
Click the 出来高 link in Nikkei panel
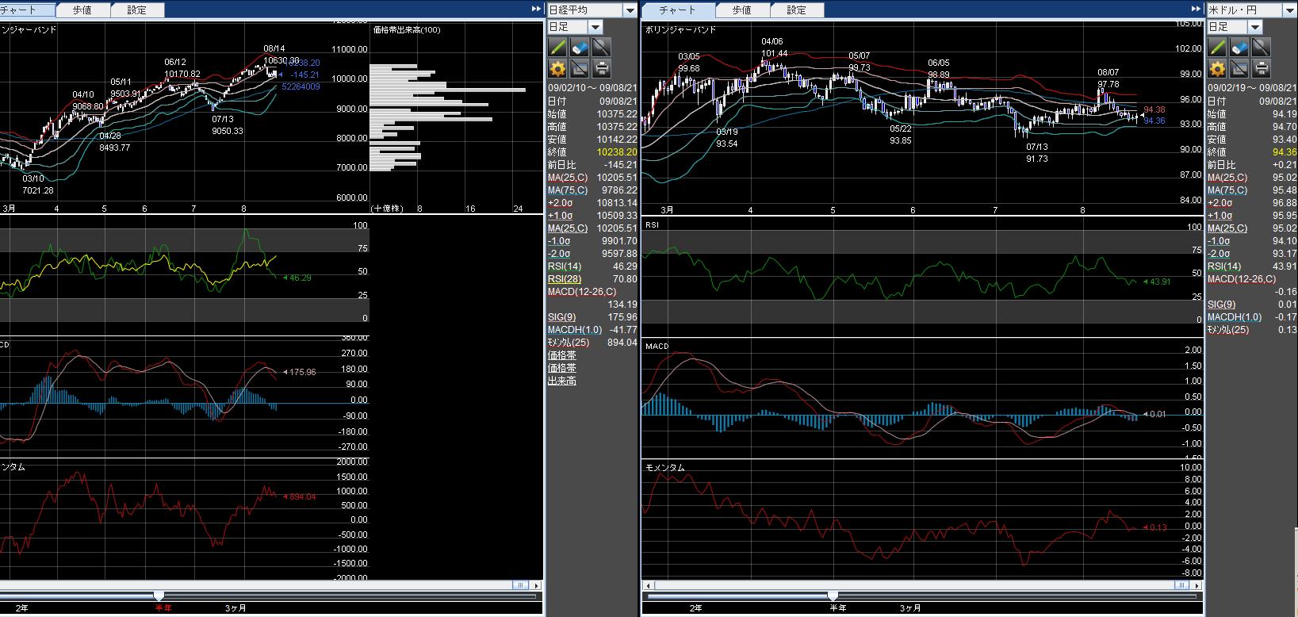coord(561,381)
